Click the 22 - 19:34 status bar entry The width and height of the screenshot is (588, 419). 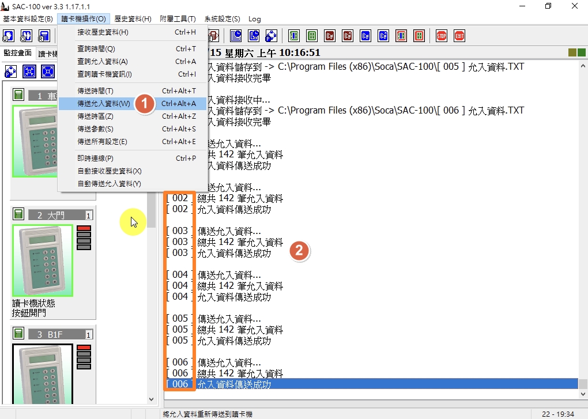coord(558,414)
